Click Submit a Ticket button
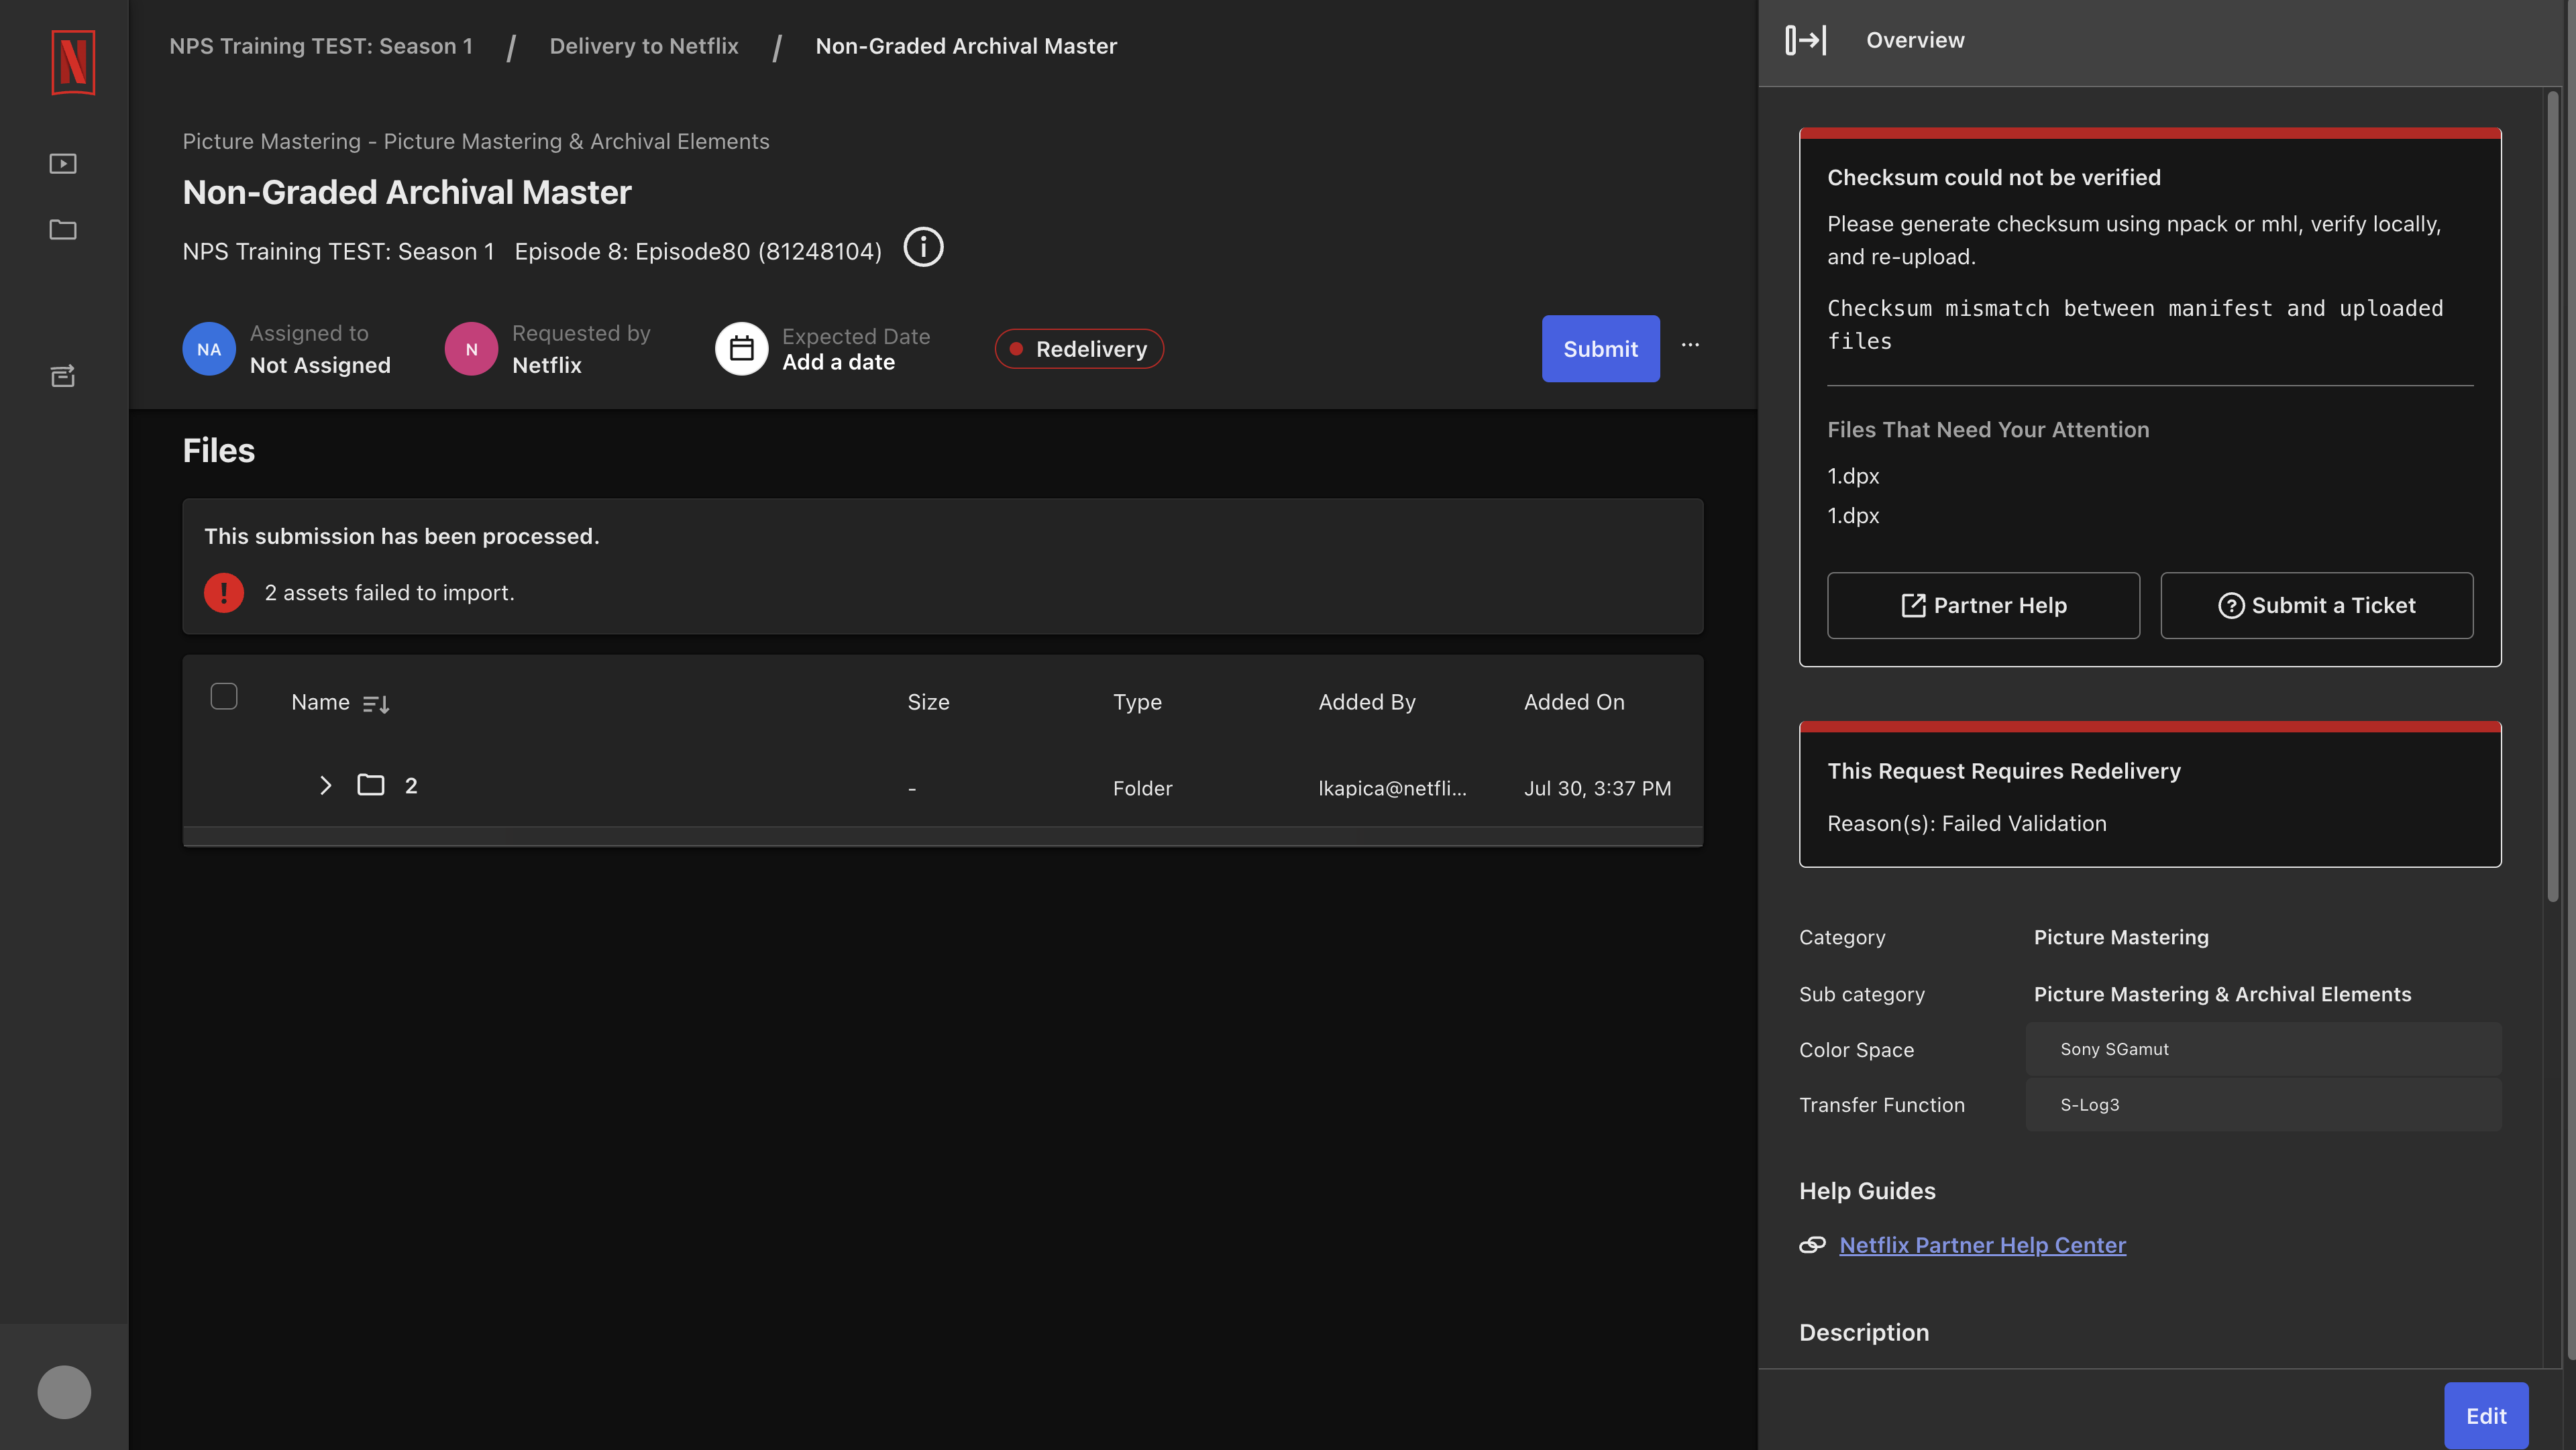 click(2317, 605)
